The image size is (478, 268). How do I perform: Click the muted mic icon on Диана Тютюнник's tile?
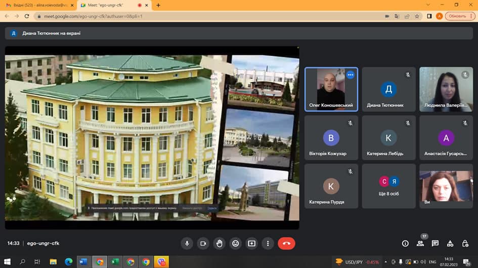pos(408,75)
